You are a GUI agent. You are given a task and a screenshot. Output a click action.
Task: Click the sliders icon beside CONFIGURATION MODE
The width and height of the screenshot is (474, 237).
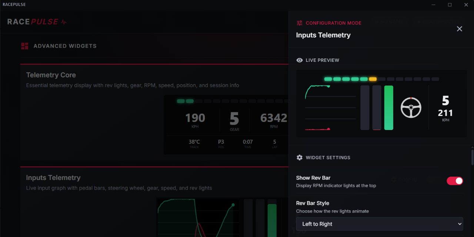click(x=299, y=23)
